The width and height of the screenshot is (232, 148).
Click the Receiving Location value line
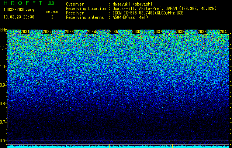click(165, 9)
